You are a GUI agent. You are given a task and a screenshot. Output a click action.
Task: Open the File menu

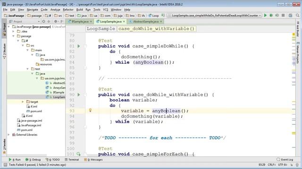coord(5,9)
